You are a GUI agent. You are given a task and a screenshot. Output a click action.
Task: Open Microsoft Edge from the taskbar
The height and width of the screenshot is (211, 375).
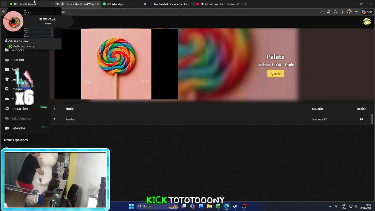pyautogui.click(x=226, y=206)
